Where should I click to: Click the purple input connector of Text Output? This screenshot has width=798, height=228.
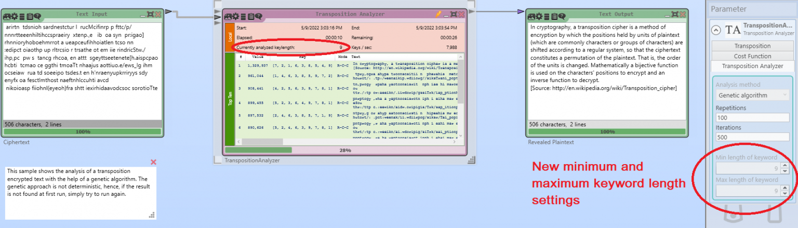coord(521,11)
